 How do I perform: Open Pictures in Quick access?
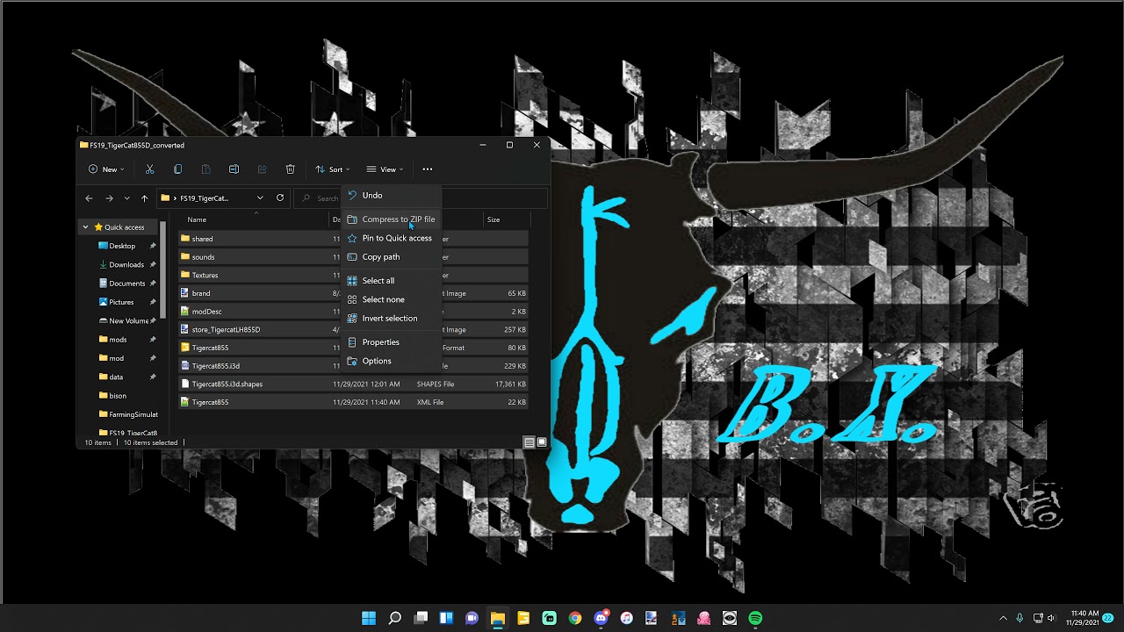click(121, 302)
